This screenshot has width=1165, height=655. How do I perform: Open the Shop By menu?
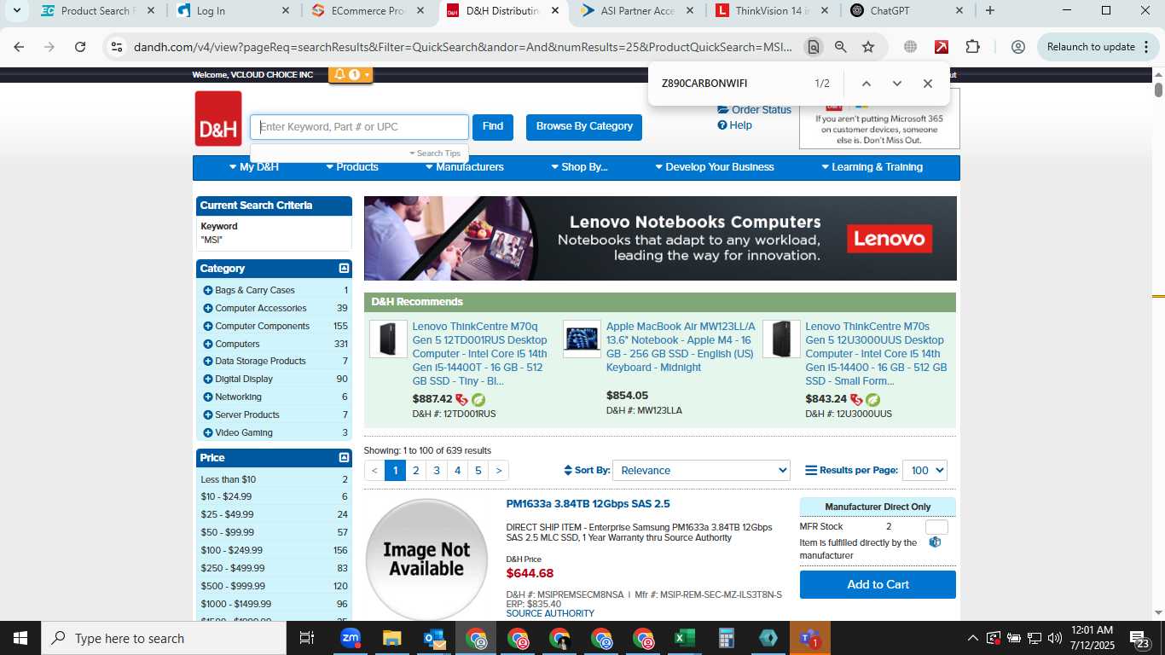pos(579,167)
